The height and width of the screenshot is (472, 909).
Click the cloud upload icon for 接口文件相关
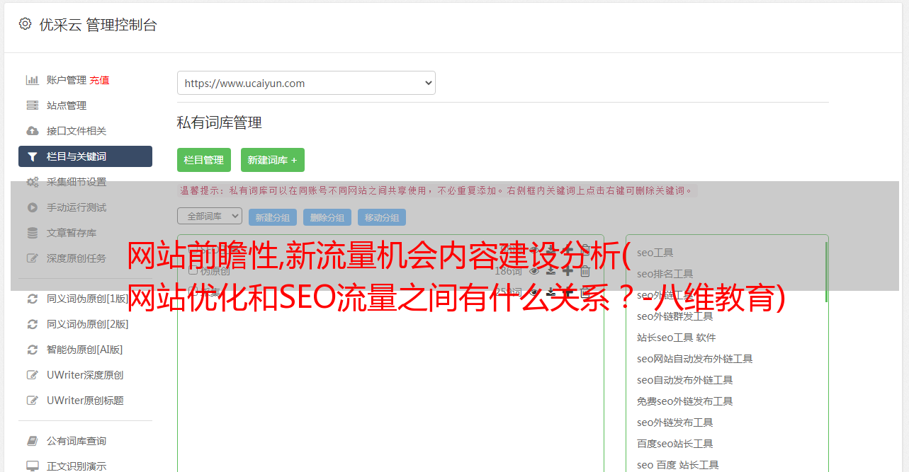33,131
